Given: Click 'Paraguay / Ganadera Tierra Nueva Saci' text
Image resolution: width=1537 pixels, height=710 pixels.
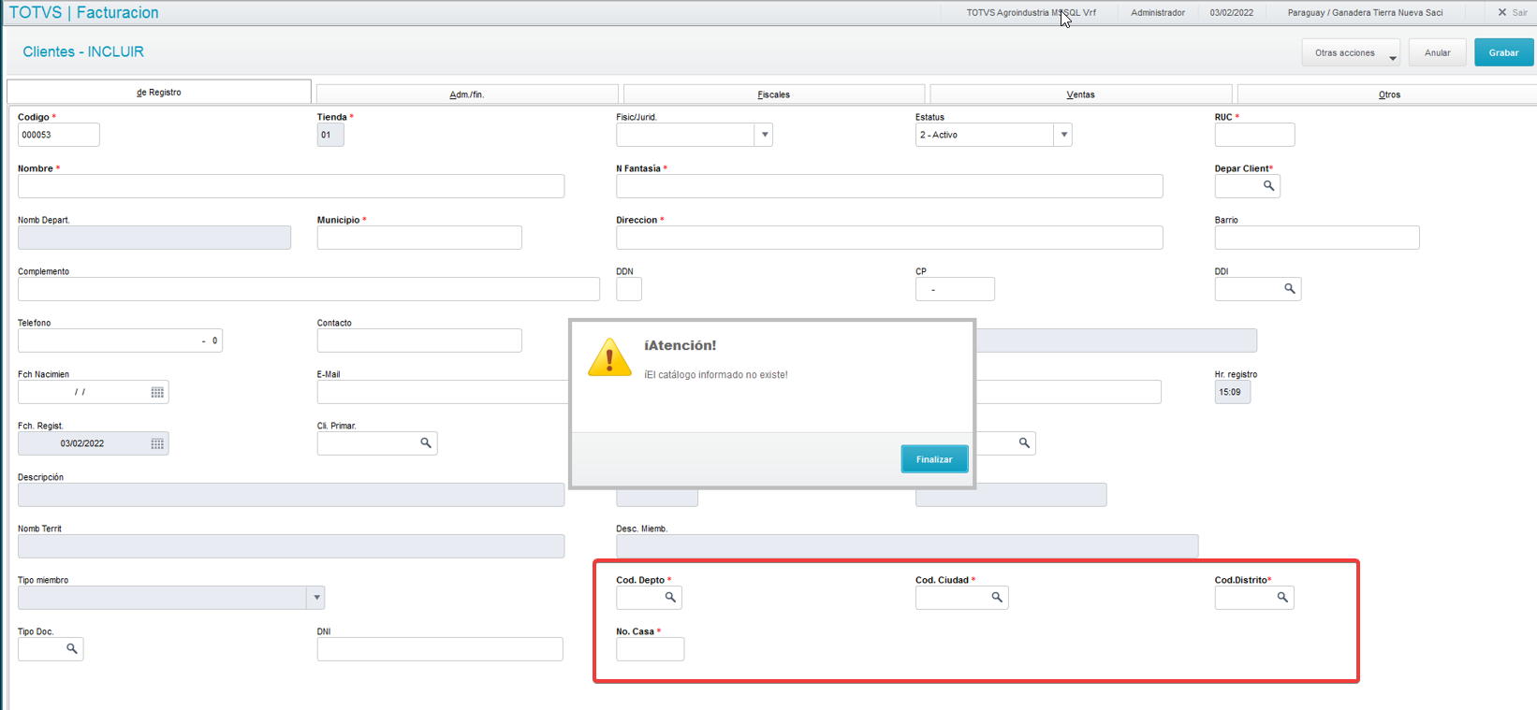Looking at the screenshot, I should pos(1365,13).
